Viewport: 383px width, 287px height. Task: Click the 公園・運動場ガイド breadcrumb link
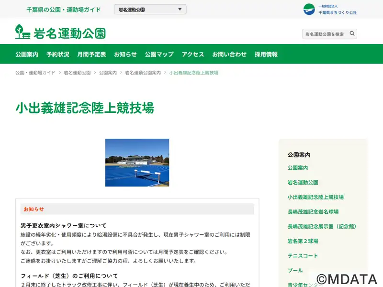tap(35, 73)
